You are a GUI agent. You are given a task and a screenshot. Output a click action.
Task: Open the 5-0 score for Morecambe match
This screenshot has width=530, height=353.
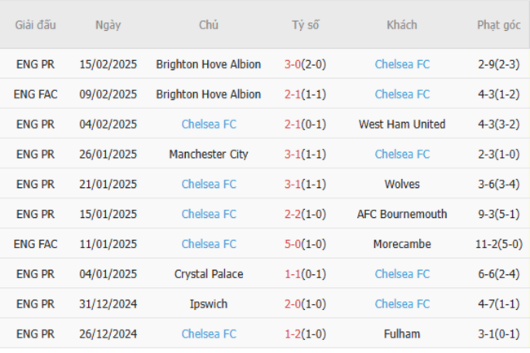[293, 244]
